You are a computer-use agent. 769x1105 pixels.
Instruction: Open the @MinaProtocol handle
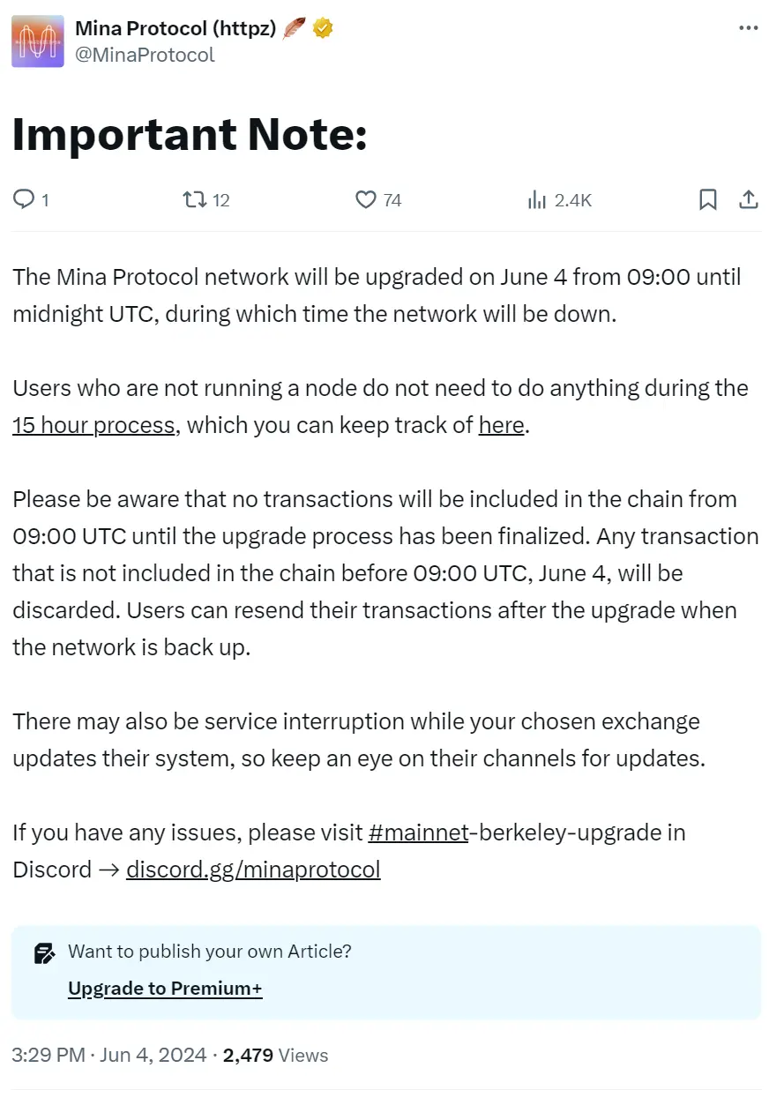(x=145, y=55)
